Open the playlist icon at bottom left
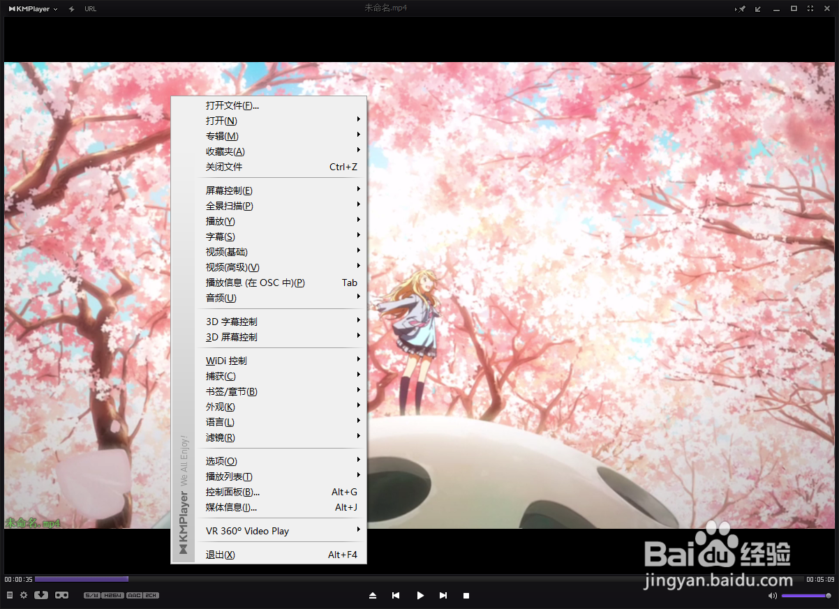This screenshot has width=839, height=609. 10,595
